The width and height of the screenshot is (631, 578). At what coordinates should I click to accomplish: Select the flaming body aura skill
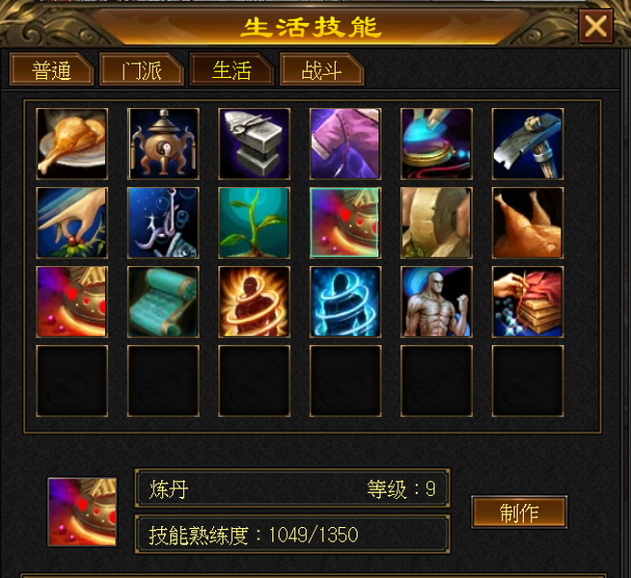click(255, 302)
